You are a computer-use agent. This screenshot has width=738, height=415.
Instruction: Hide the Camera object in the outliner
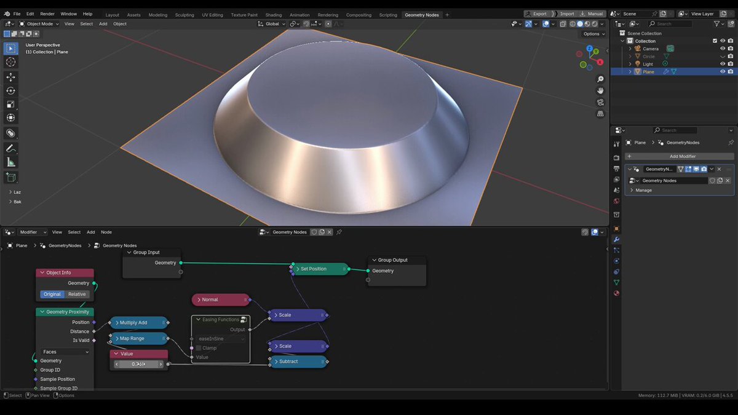723,49
